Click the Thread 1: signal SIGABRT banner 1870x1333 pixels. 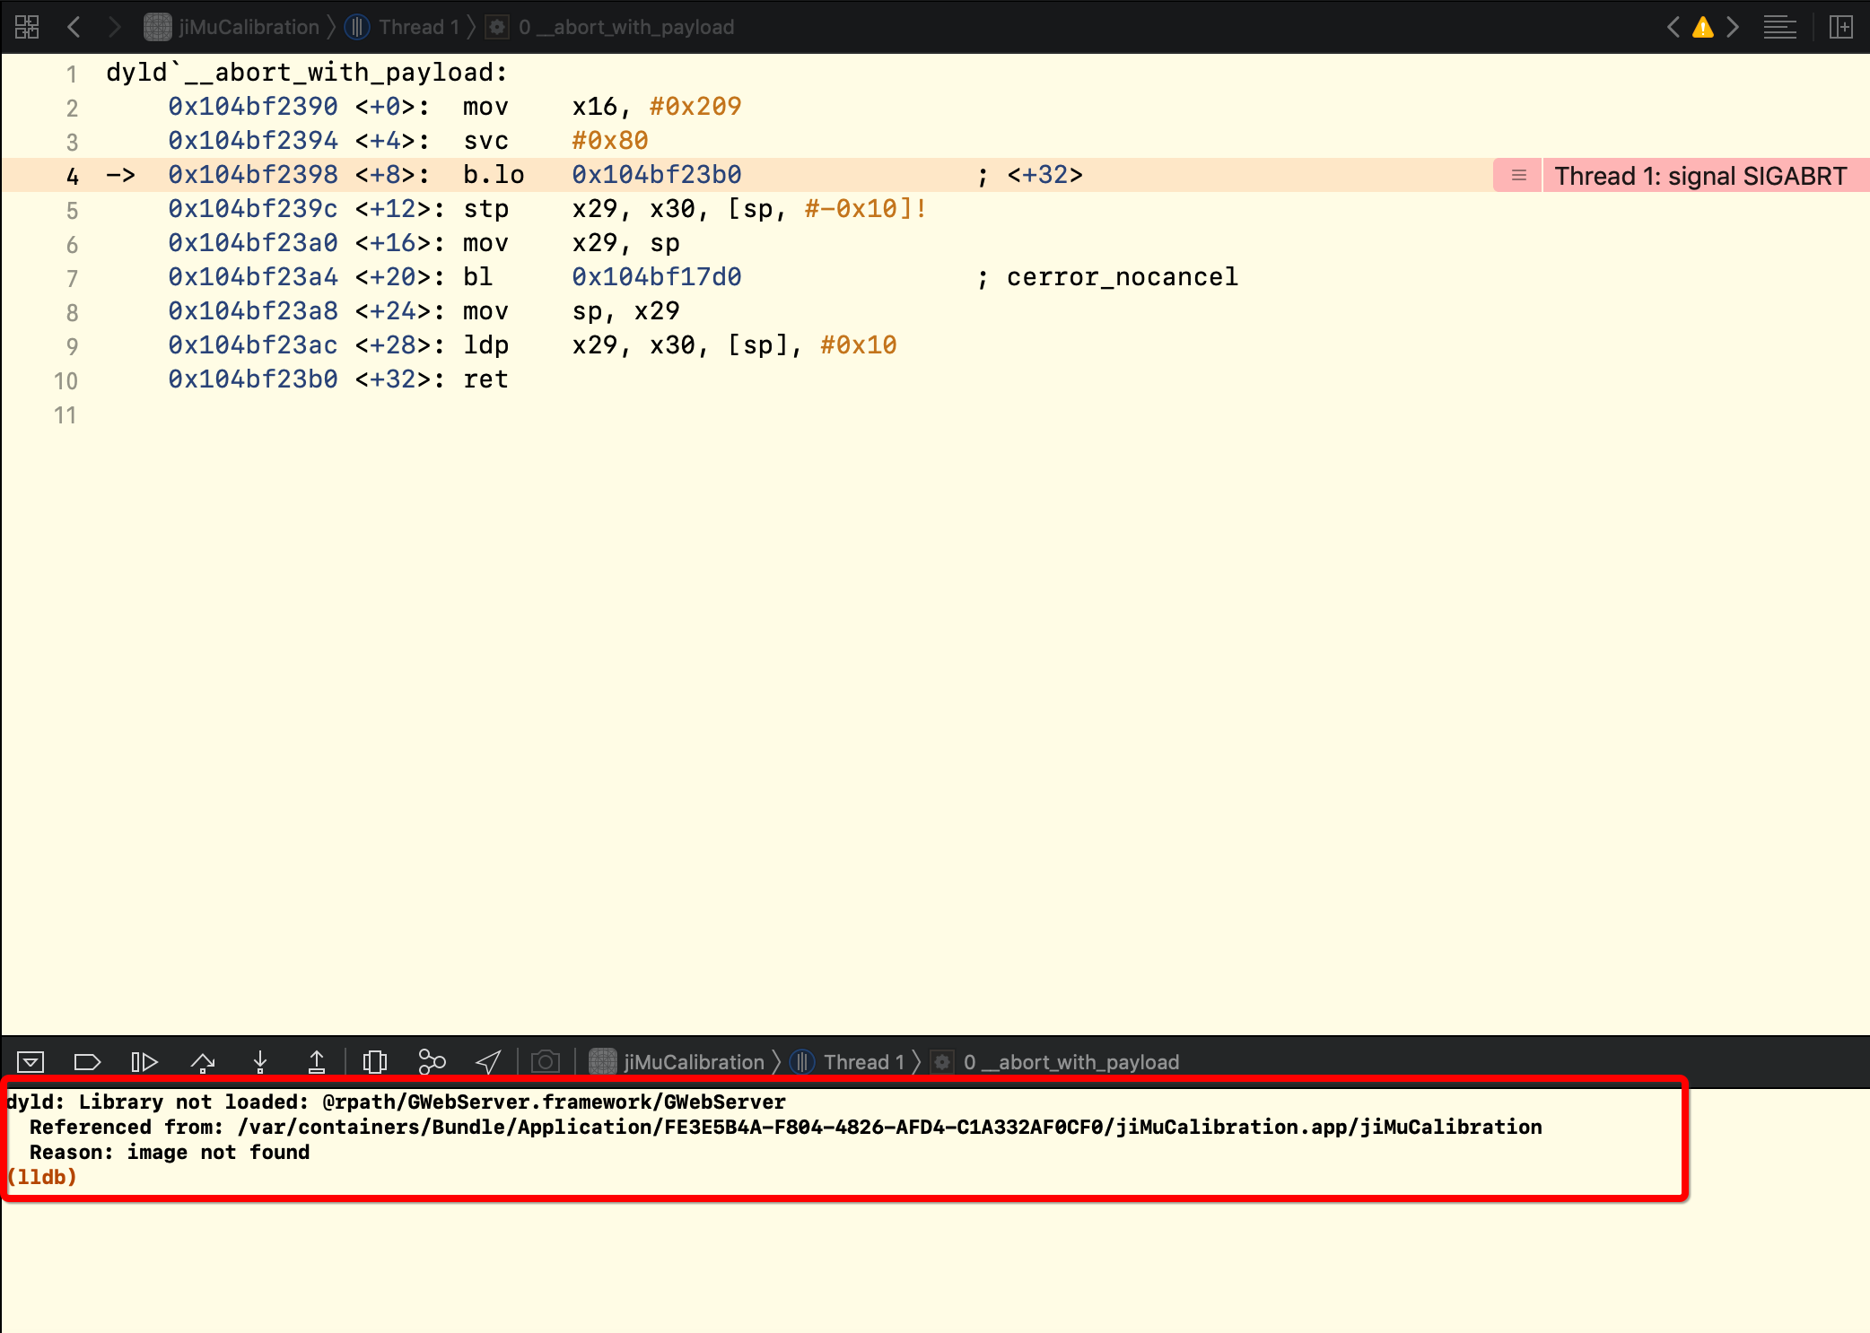tap(1700, 176)
